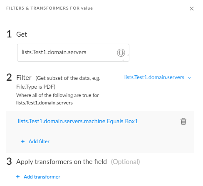Image resolution: width=203 pixels, height=186 pixels.
Task: Click the curly braces context data icon
Action: (x=121, y=52)
